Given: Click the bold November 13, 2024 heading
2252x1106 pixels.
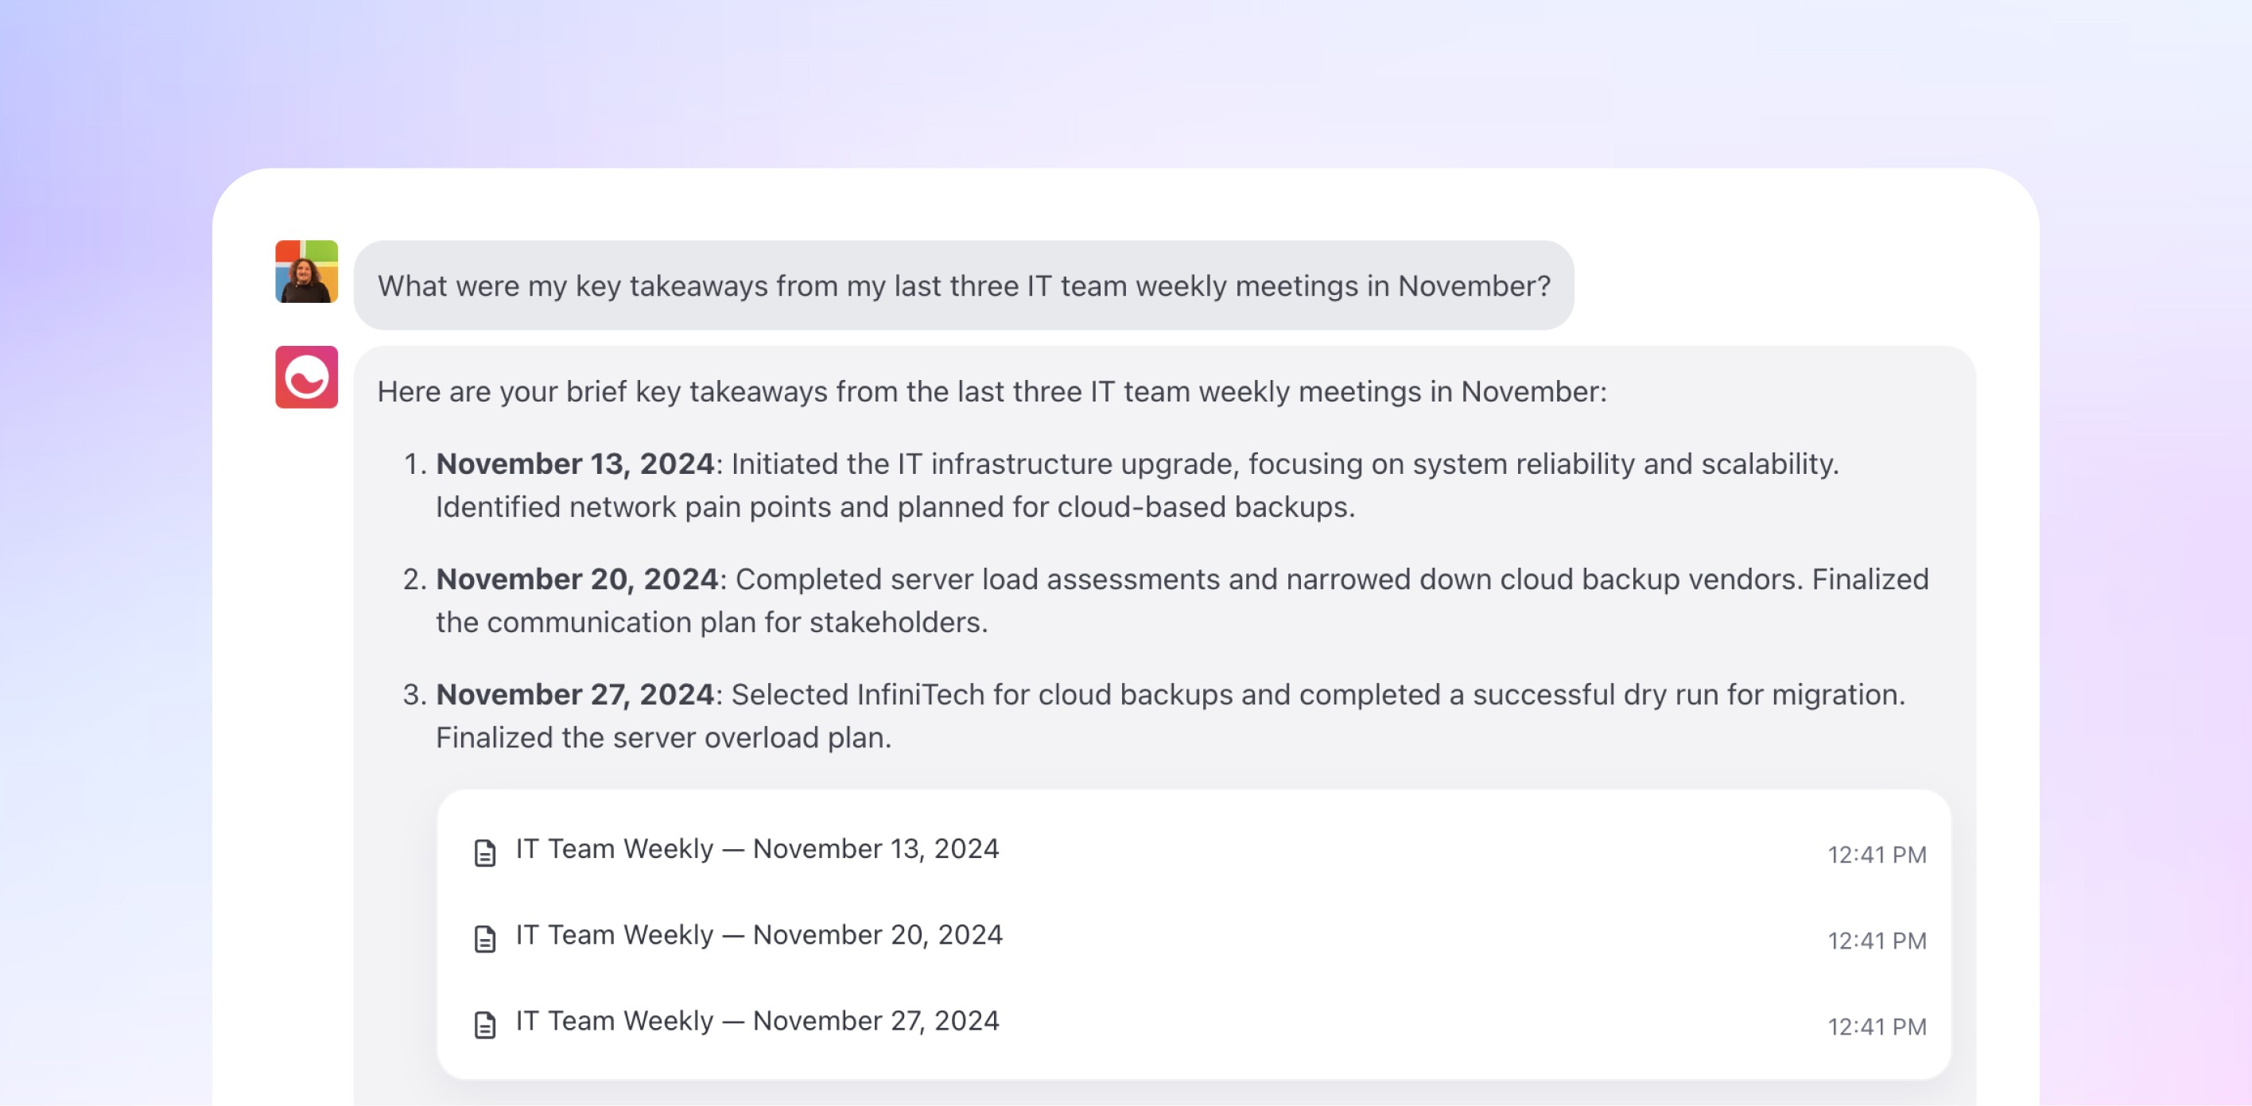Looking at the screenshot, I should [575, 464].
